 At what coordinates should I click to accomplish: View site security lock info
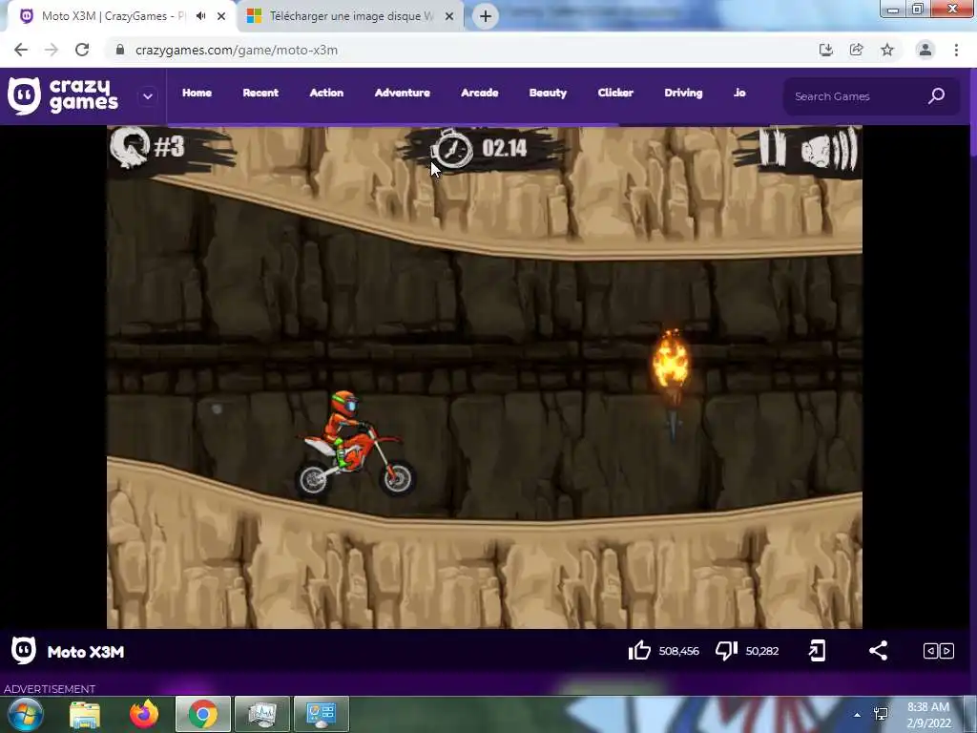[x=120, y=50]
